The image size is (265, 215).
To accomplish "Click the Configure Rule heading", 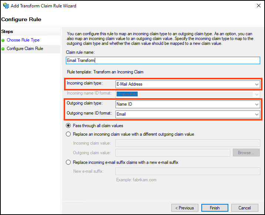I will [21, 19].
